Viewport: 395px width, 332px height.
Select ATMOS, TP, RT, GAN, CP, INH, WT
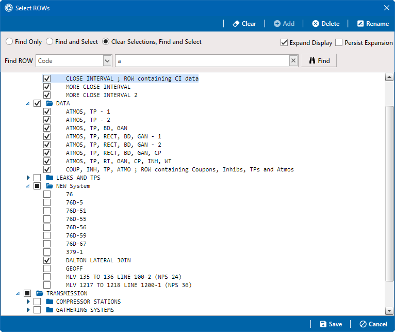tap(119, 161)
